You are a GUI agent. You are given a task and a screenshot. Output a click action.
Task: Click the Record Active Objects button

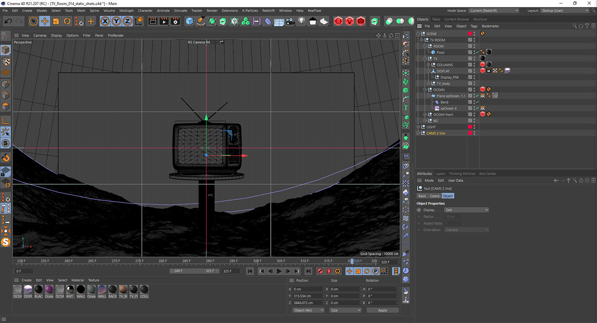[x=320, y=271]
